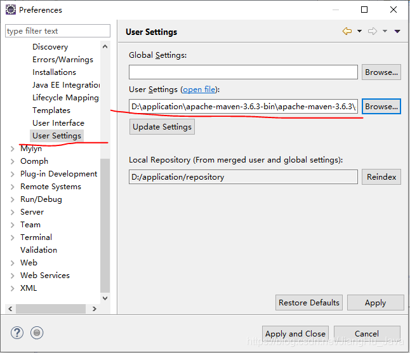Expand Plug-in Development node
This screenshot has width=410, height=353.
point(12,174)
